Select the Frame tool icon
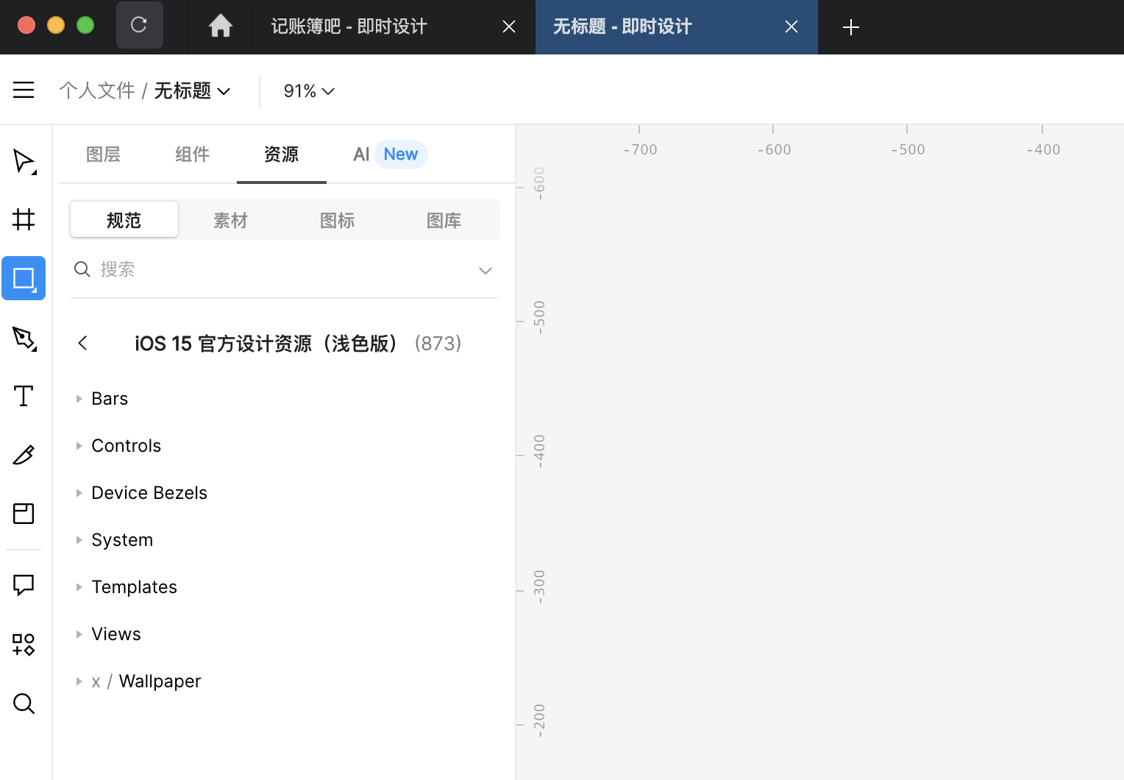Screen dimensions: 1124x780 click(x=24, y=219)
